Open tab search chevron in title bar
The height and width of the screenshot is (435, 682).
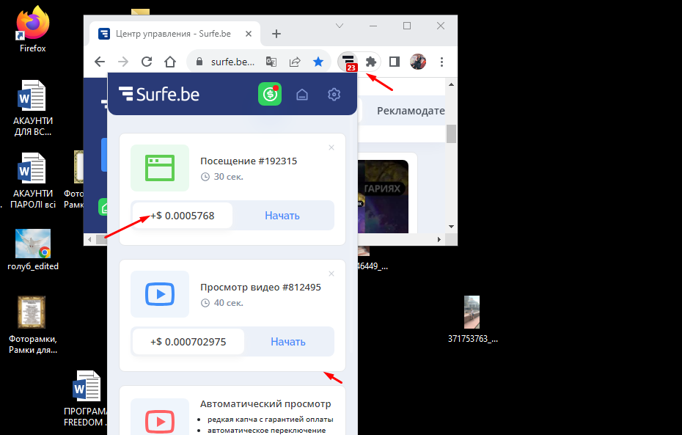tap(340, 26)
